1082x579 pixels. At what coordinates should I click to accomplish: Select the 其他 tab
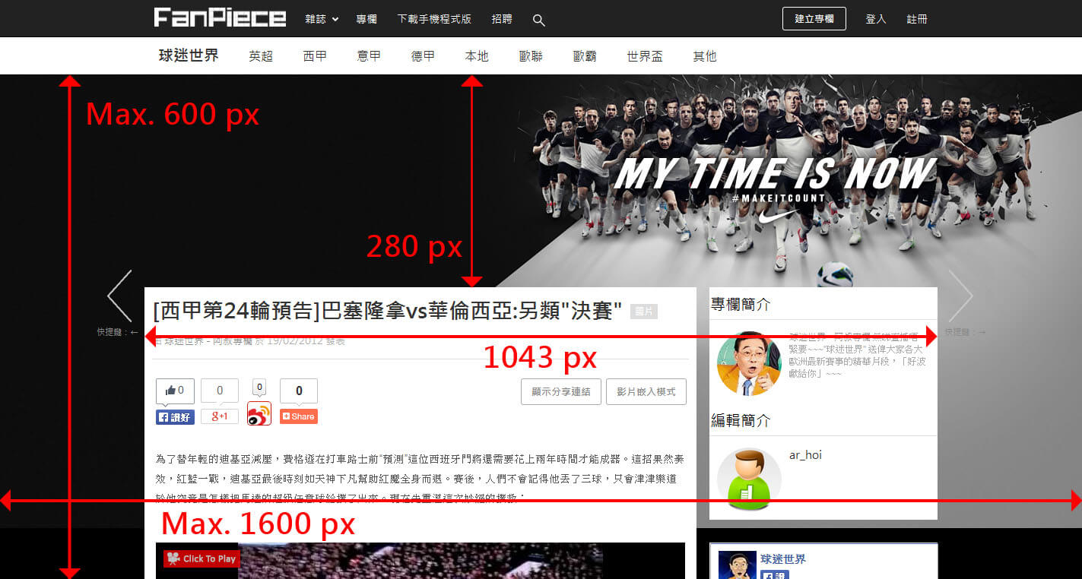point(705,56)
